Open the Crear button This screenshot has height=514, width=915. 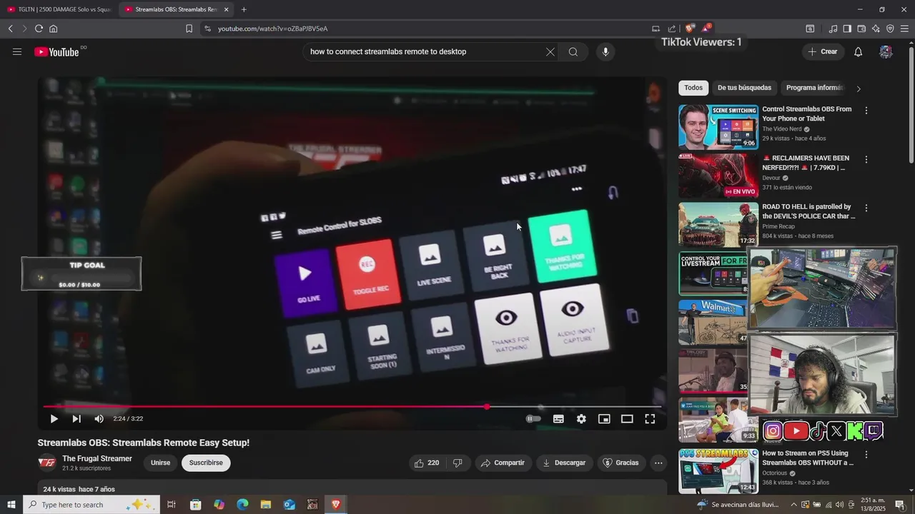(823, 51)
